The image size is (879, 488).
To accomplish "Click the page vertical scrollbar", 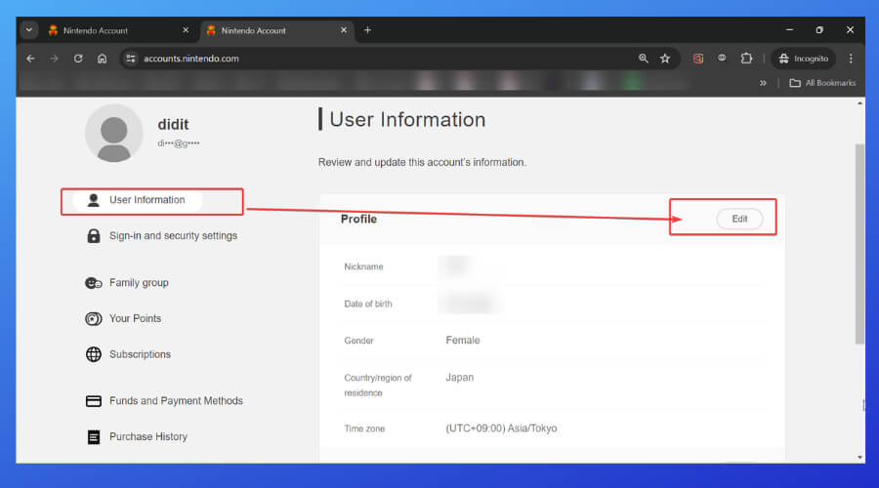I will coord(858,244).
